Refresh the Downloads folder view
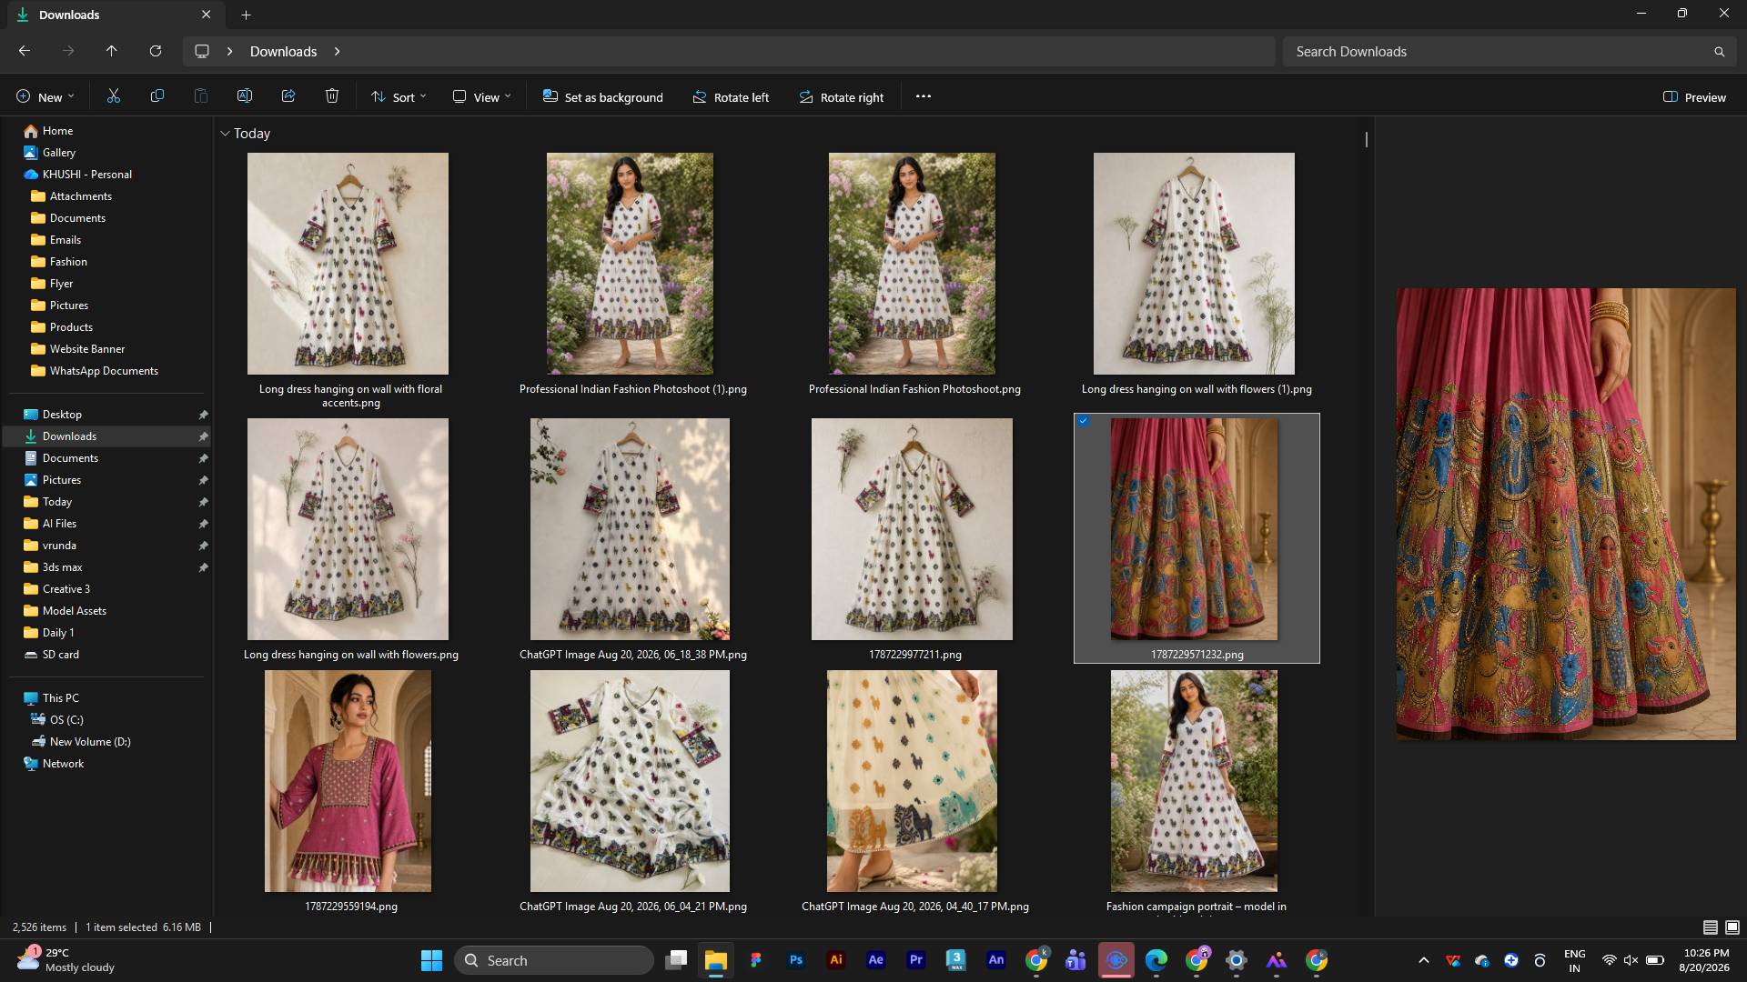 point(156,51)
